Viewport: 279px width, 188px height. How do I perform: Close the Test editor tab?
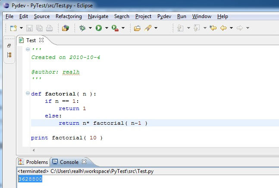point(42,40)
